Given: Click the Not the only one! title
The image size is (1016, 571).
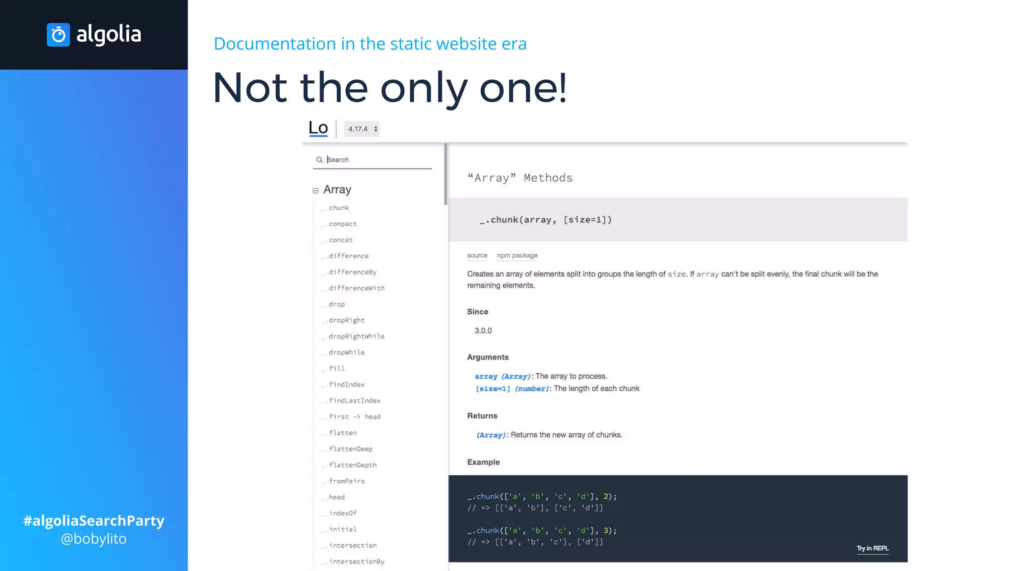Looking at the screenshot, I should (x=390, y=88).
